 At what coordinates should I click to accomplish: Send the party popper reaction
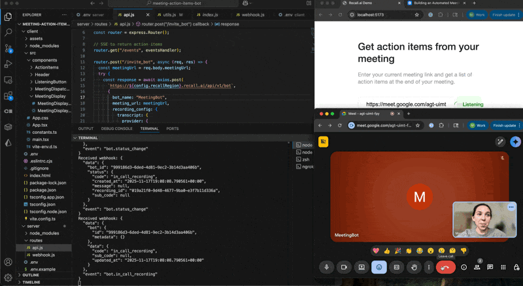coord(397,251)
